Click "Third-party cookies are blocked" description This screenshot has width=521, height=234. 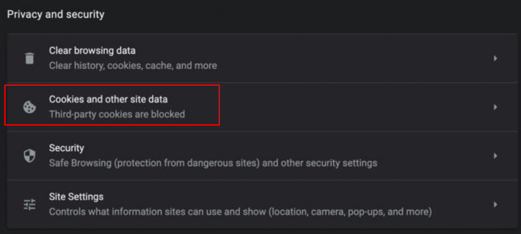pyautogui.click(x=117, y=114)
